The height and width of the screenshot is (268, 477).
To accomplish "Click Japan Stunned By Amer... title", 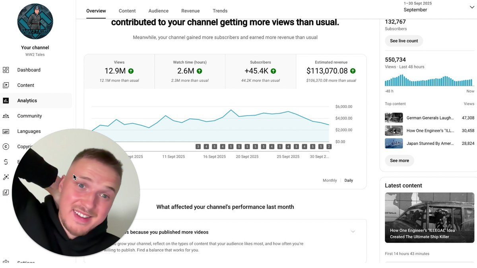I will click(430, 143).
